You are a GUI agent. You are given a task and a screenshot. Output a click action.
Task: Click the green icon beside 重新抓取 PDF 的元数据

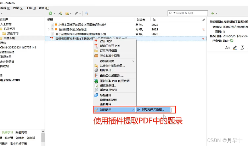coord(96,81)
